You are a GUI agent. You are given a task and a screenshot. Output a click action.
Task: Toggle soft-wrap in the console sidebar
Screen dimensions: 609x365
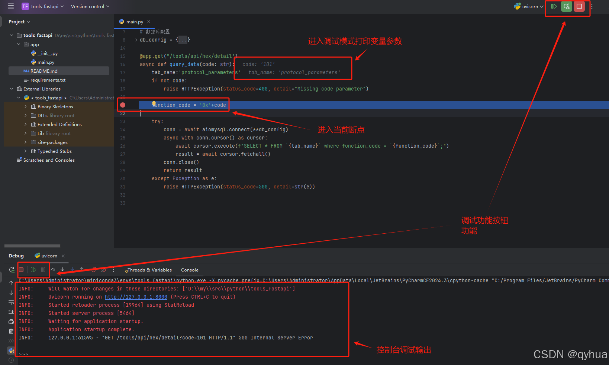[x=11, y=302]
